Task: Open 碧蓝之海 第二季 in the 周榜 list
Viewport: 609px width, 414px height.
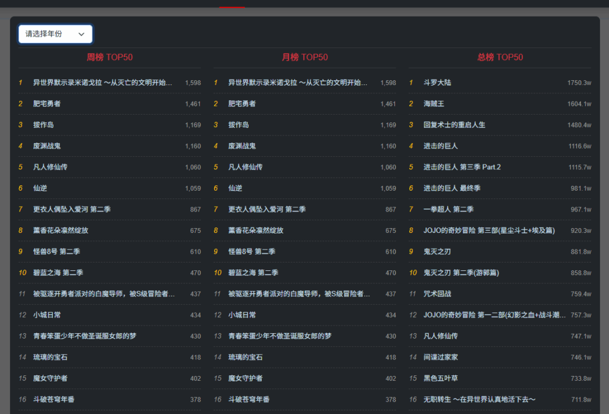Action: click(x=58, y=273)
